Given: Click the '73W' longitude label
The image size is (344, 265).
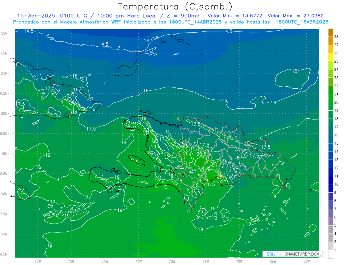Looking at the screenshot, I should [x=138, y=261].
